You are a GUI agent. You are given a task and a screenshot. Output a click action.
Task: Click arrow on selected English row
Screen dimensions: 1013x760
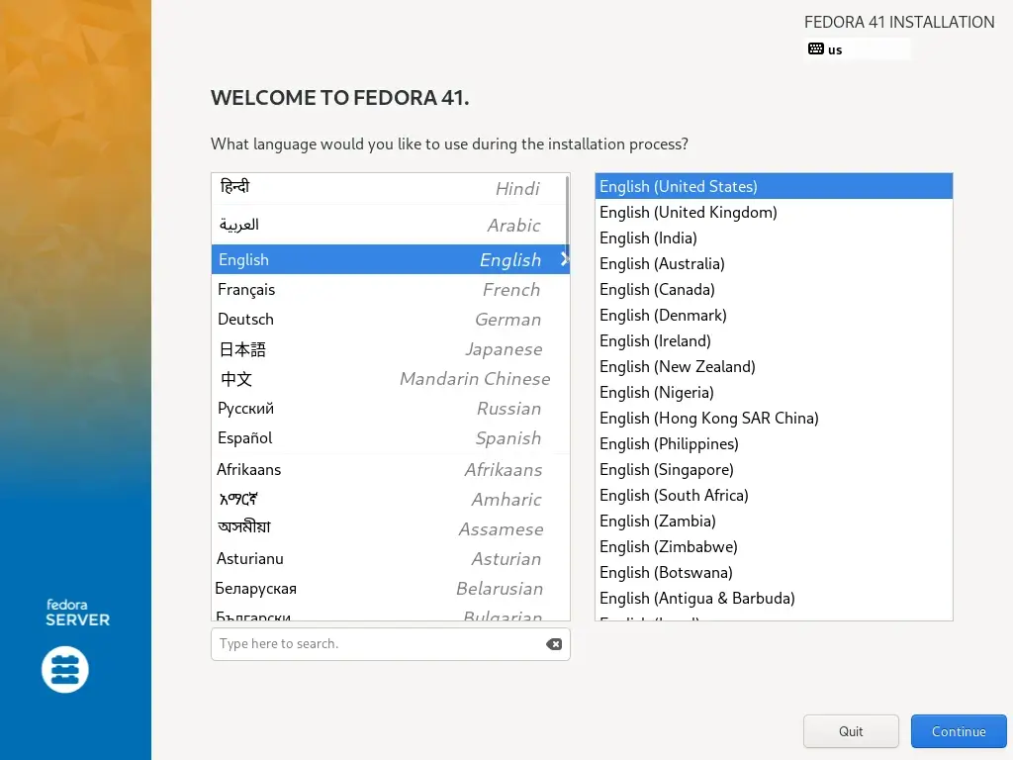(564, 259)
